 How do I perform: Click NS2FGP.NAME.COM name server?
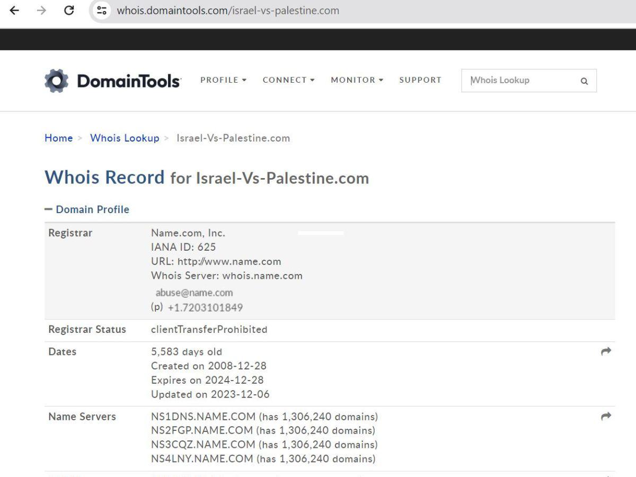coord(202,430)
